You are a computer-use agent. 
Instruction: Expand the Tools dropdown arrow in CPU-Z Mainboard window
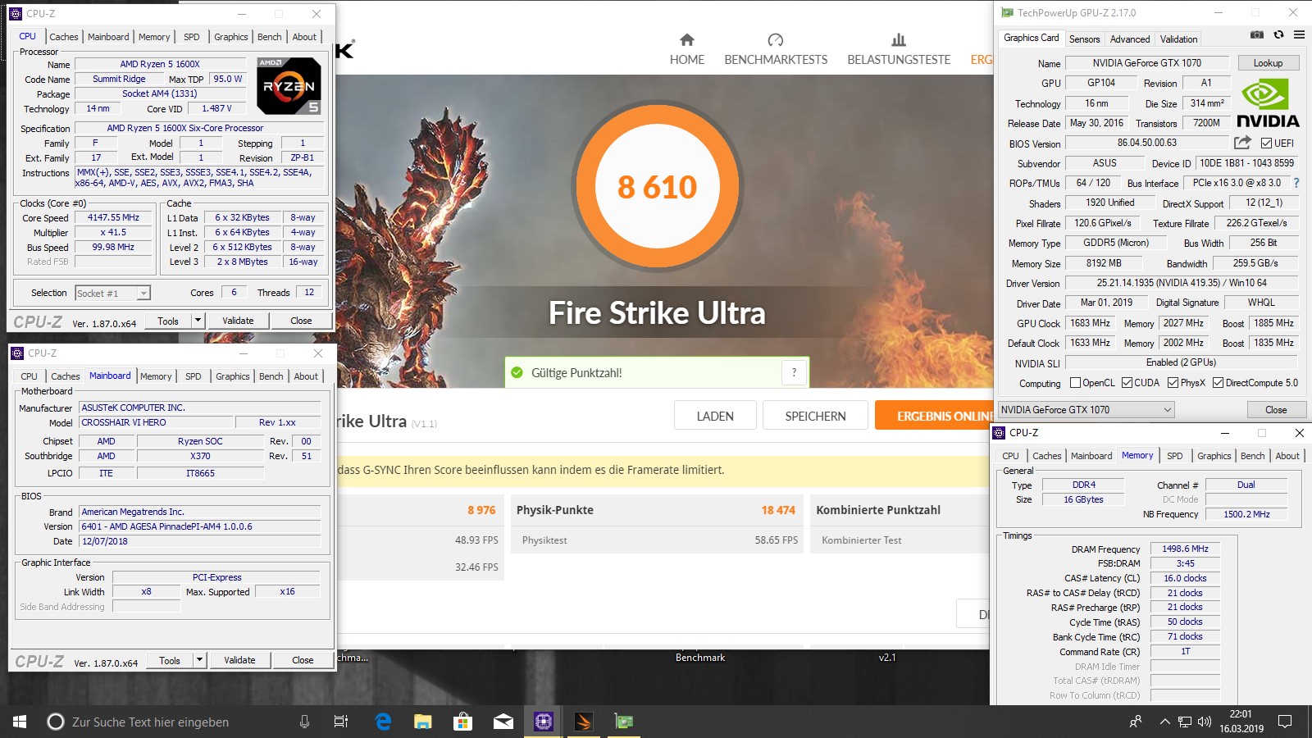[x=199, y=660]
